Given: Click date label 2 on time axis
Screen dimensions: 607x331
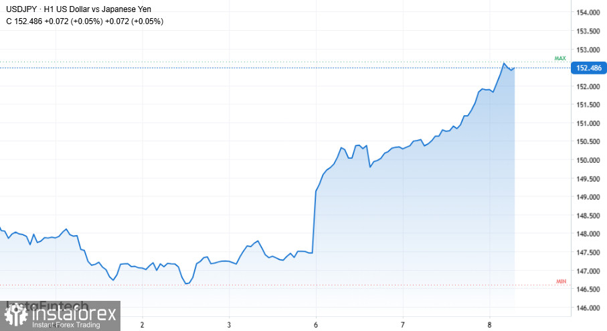Looking at the screenshot, I should (x=143, y=324).
